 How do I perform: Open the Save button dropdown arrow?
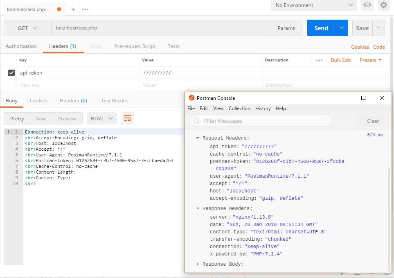point(378,28)
